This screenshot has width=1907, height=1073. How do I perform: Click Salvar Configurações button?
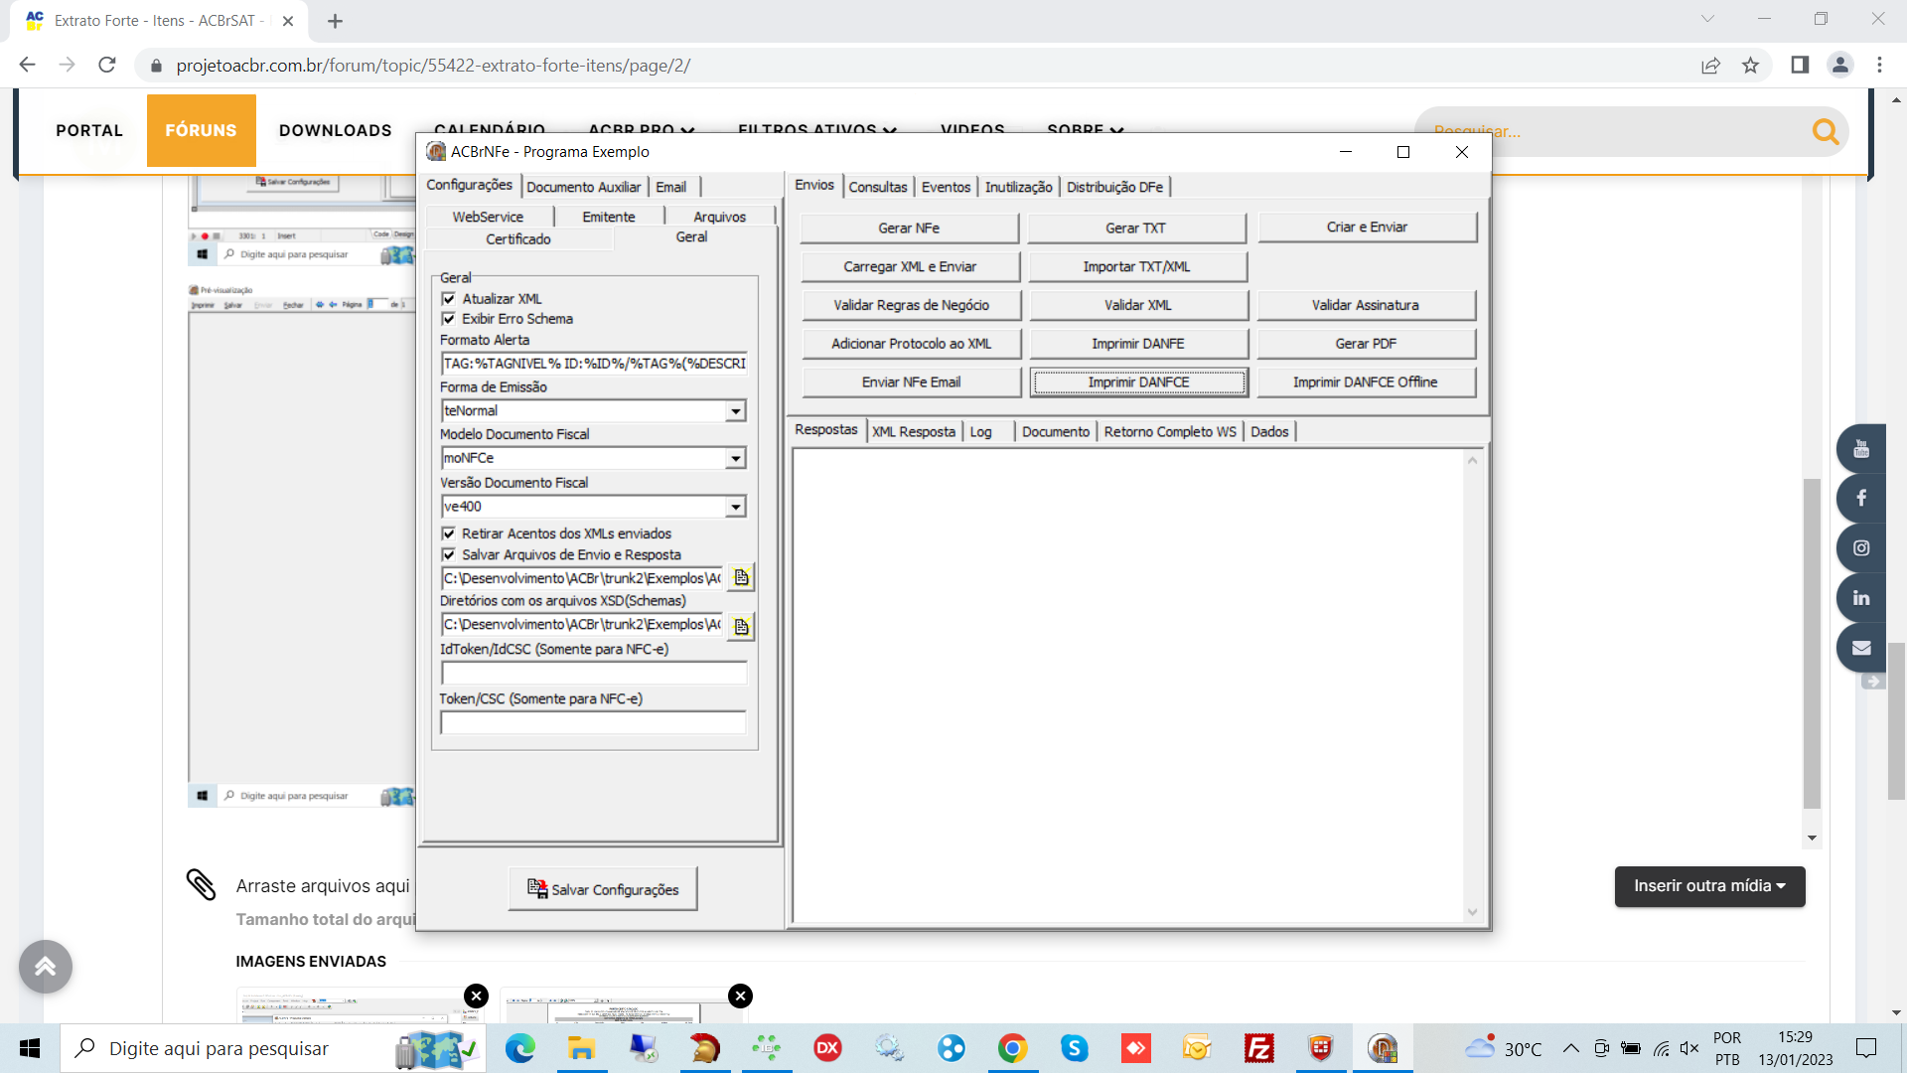pyautogui.click(x=603, y=889)
